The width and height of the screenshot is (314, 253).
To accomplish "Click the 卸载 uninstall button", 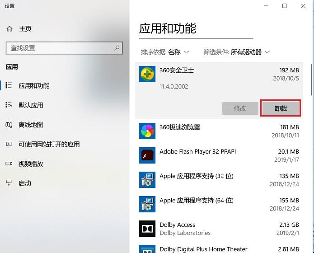I will (281, 108).
